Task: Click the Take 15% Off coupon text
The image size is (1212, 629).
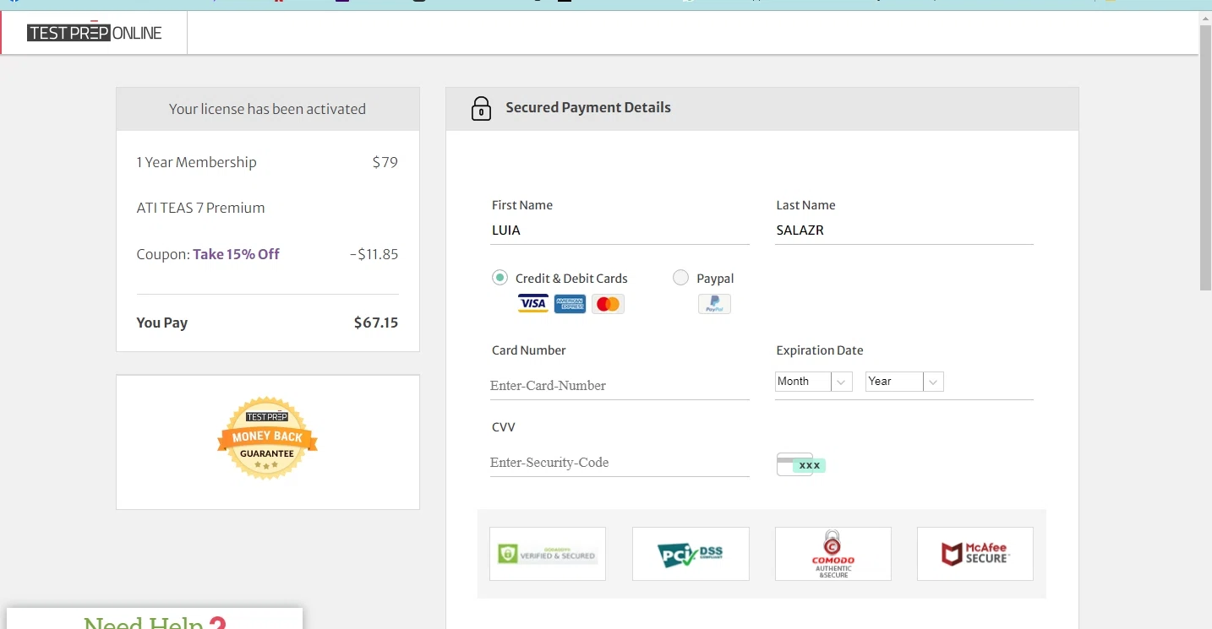Action: pyautogui.click(x=236, y=254)
